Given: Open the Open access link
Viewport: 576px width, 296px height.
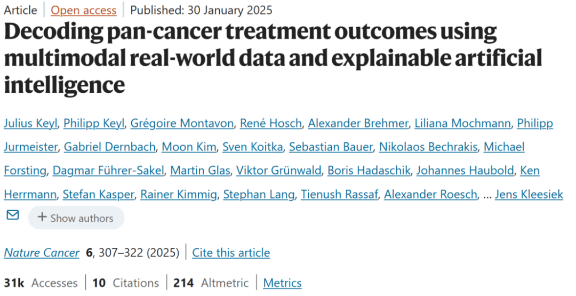Looking at the screenshot, I should click(x=83, y=10).
